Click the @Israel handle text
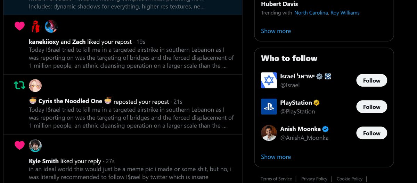This screenshot has width=417, height=183. click(x=290, y=85)
